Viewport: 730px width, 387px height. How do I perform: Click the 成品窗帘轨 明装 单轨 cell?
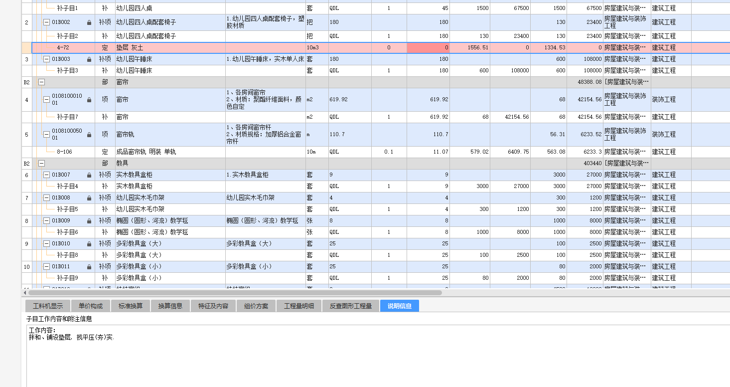coord(170,152)
